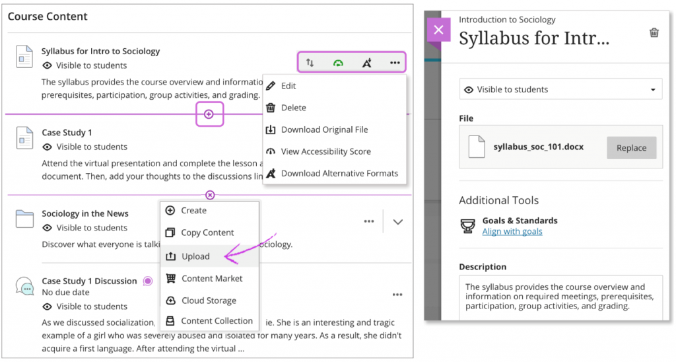Click the reorder arrows icon for Syllabus
Image resolution: width=676 pixels, height=362 pixels.
tap(310, 63)
